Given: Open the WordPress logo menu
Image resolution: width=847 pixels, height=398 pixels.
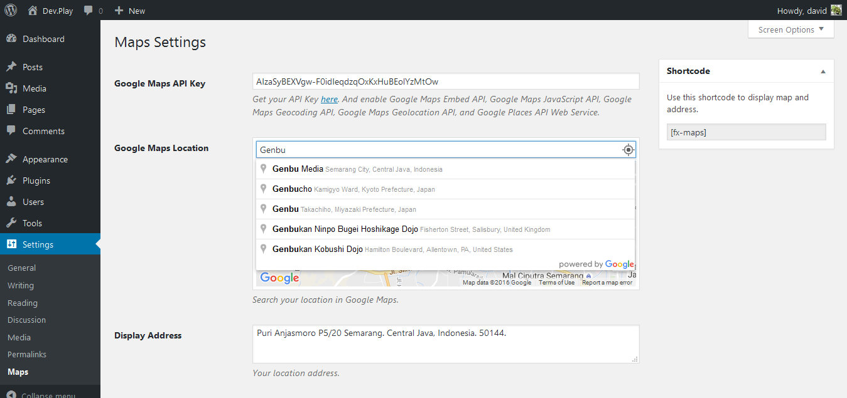Looking at the screenshot, I should 11,10.
